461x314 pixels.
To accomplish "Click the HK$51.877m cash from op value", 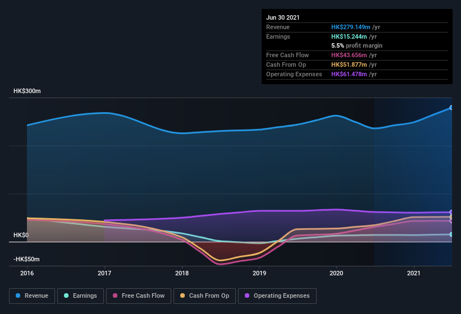I will pyautogui.click(x=349, y=64).
